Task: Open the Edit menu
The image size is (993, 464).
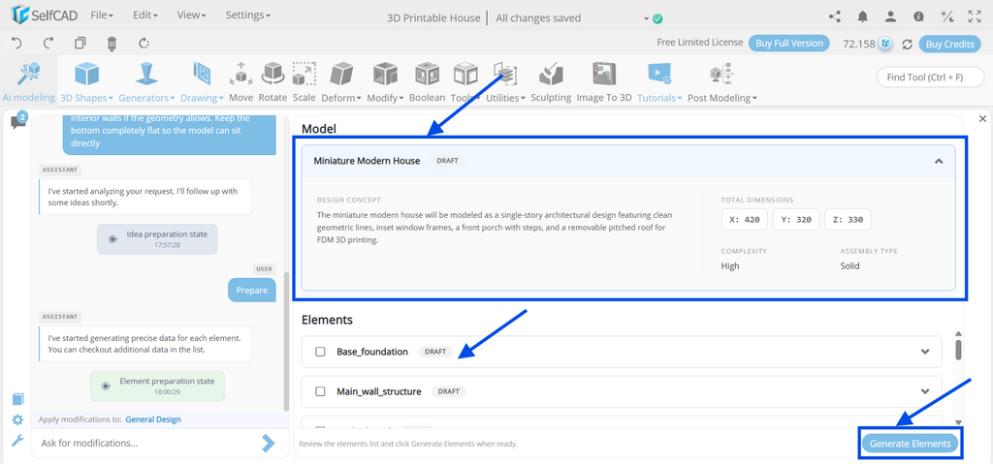Action: click(145, 15)
